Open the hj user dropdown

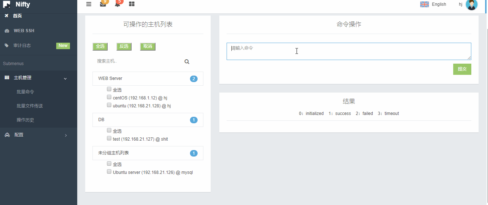click(460, 4)
